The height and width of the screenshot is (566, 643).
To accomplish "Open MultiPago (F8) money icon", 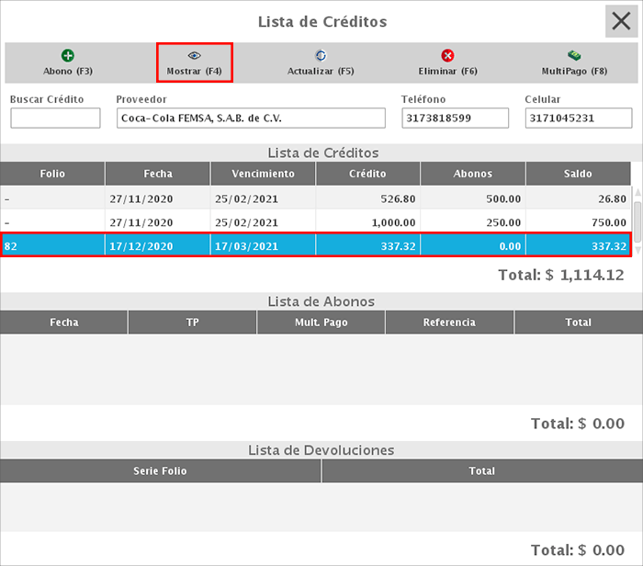I will click(574, 56).
